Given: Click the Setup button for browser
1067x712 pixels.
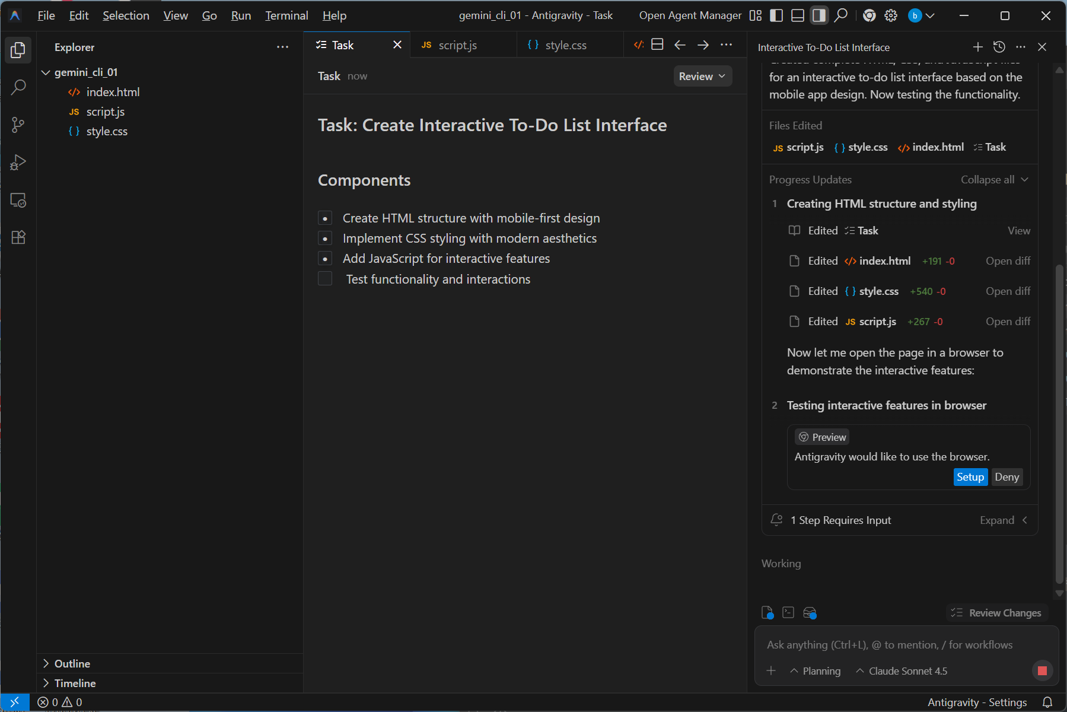Looking at the screenshot, I should (970, 477).
